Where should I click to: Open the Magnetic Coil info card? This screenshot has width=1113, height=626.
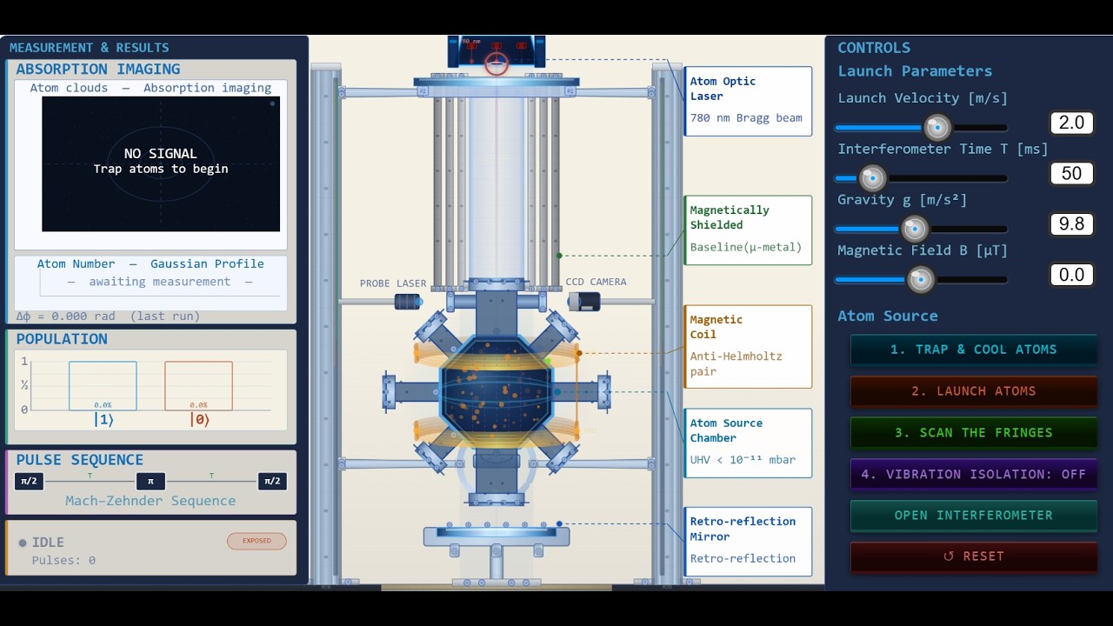[748, 346]
